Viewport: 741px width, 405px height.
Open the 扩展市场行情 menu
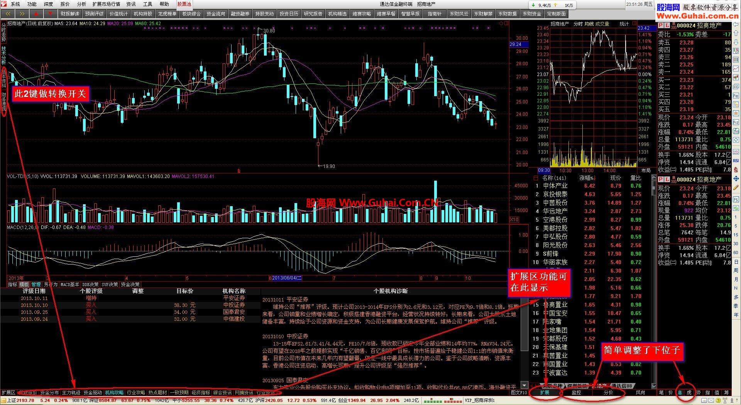click(x=106, y=4)
